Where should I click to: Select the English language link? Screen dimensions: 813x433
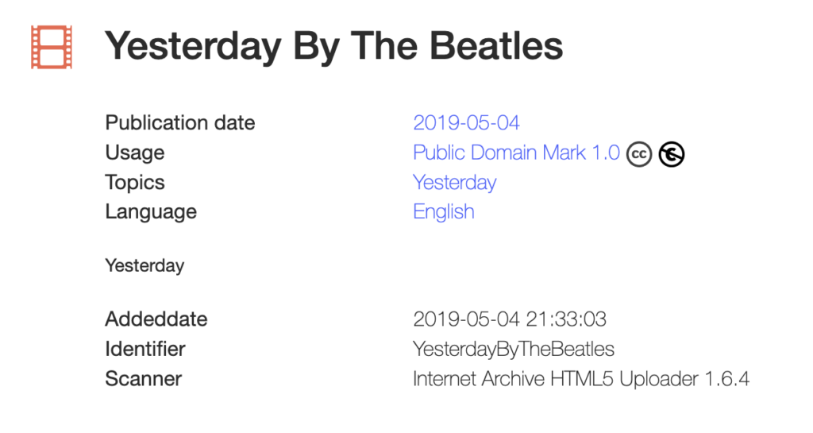[444, 212]
